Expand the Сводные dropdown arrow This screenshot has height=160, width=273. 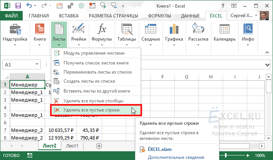[x=150, y=45]
